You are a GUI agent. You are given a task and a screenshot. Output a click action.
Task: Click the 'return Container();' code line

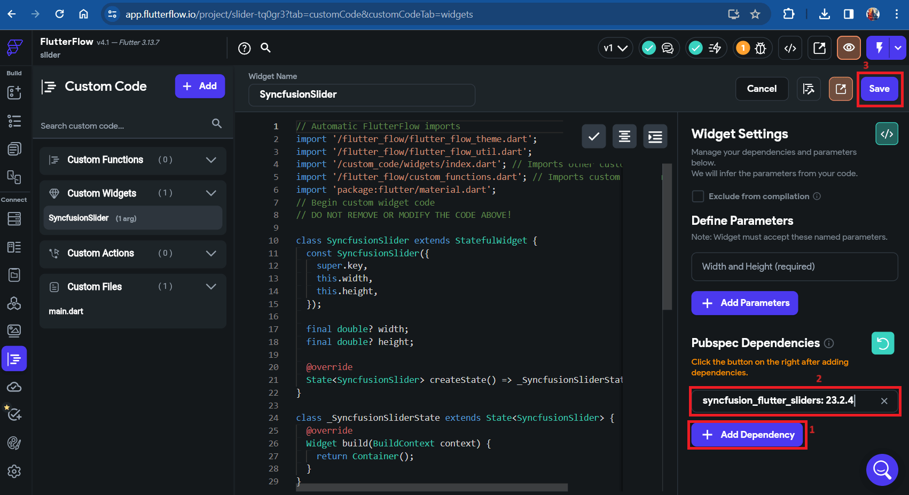(x=365, y=456)
